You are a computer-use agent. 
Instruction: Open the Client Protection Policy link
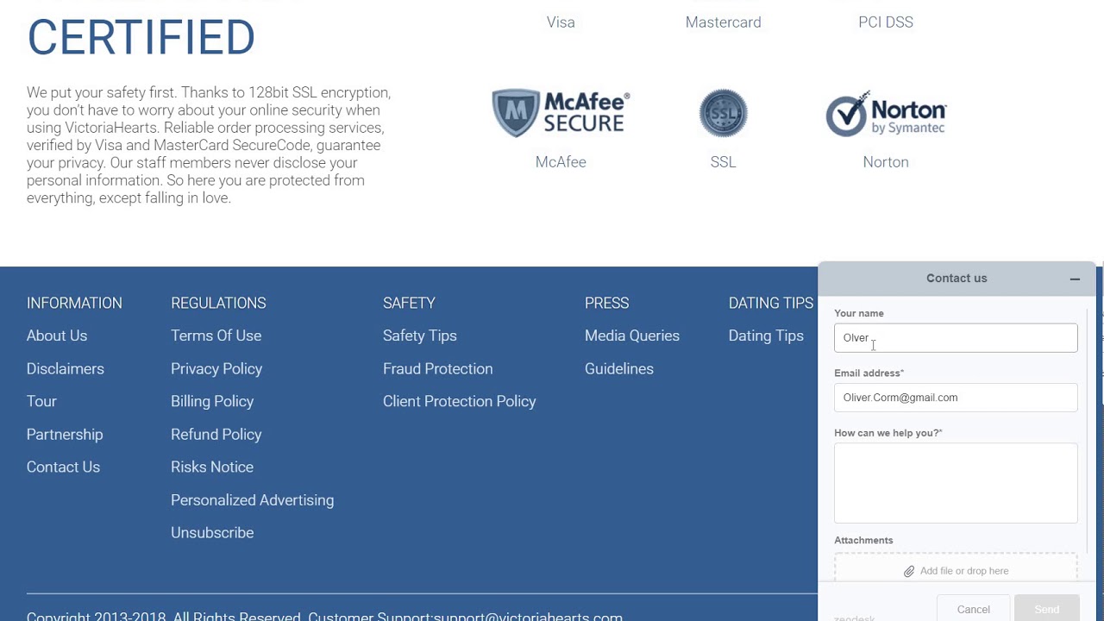[460, 401]
